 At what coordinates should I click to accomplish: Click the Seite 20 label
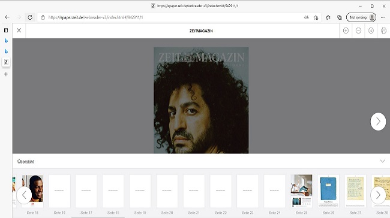[x=167, y=213]
